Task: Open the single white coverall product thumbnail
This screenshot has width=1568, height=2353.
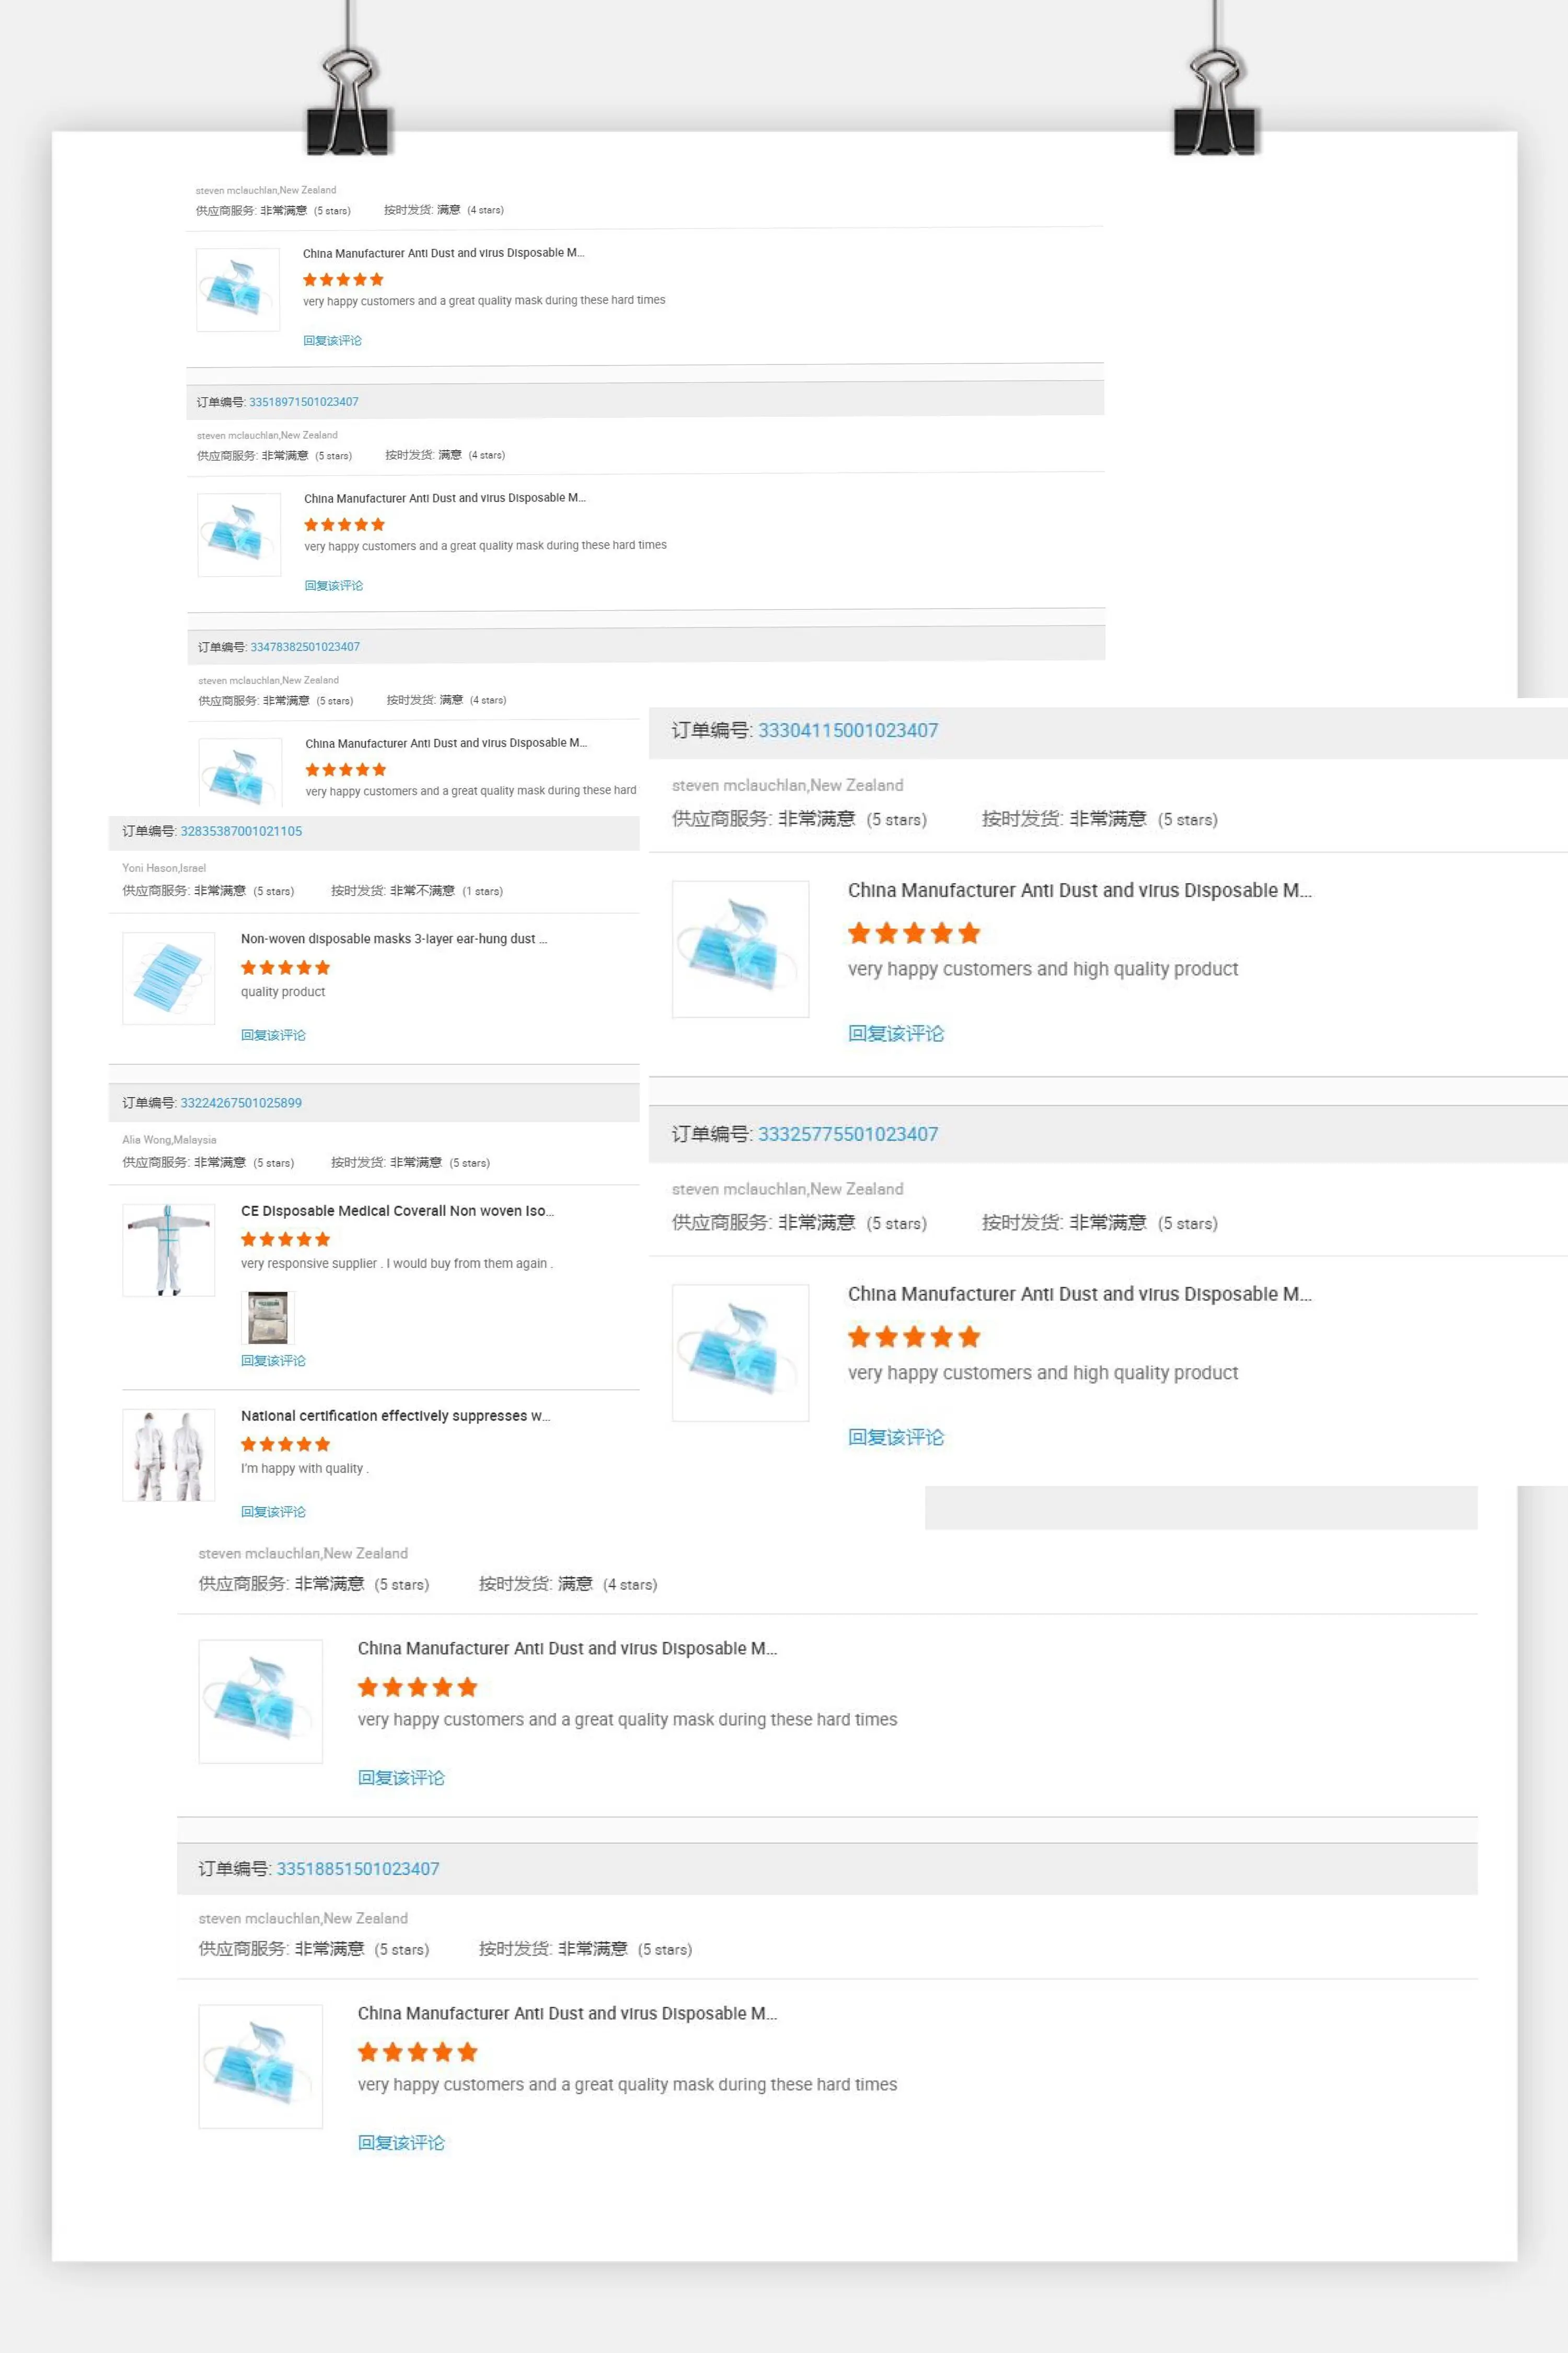Action: click(168, 1251)
